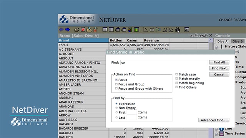Switch to the Dive B tab

[x=238, y=41]
